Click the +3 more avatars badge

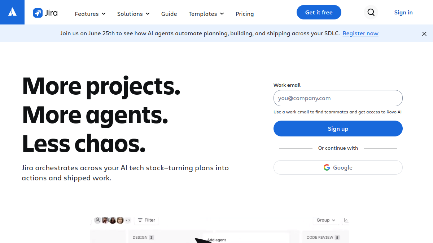(x=127, y=220)
